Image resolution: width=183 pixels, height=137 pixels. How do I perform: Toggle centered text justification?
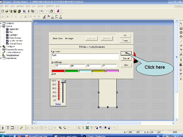click(x=35, y=17)
